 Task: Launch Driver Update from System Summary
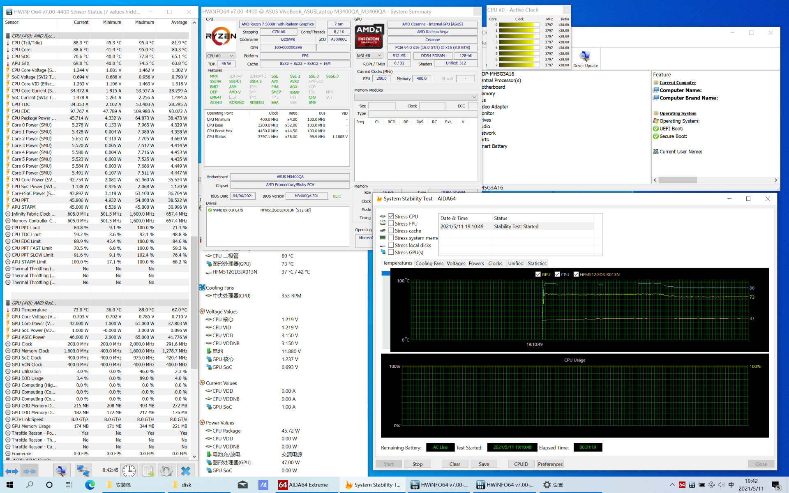585,57
